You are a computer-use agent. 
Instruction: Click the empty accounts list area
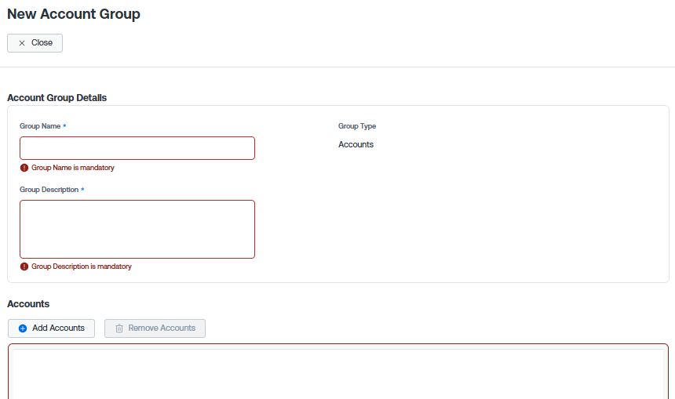[x=338, y=372]
